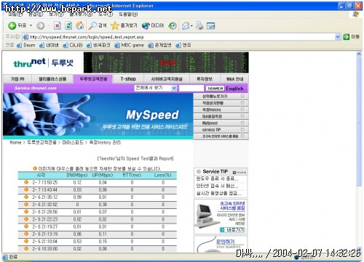Open SLA품질측정 side menu item
Image resolution: width=364 pixels, height=262 pixels.
[221, 116]
